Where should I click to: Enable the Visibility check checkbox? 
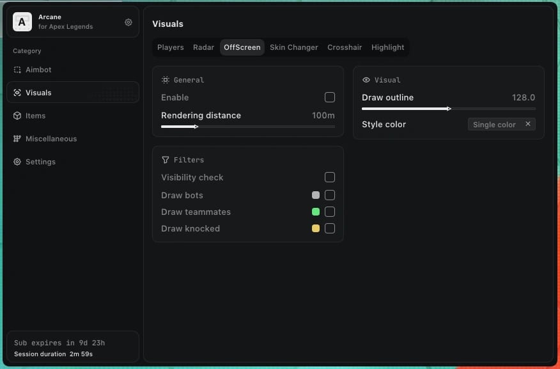[330, 177]
